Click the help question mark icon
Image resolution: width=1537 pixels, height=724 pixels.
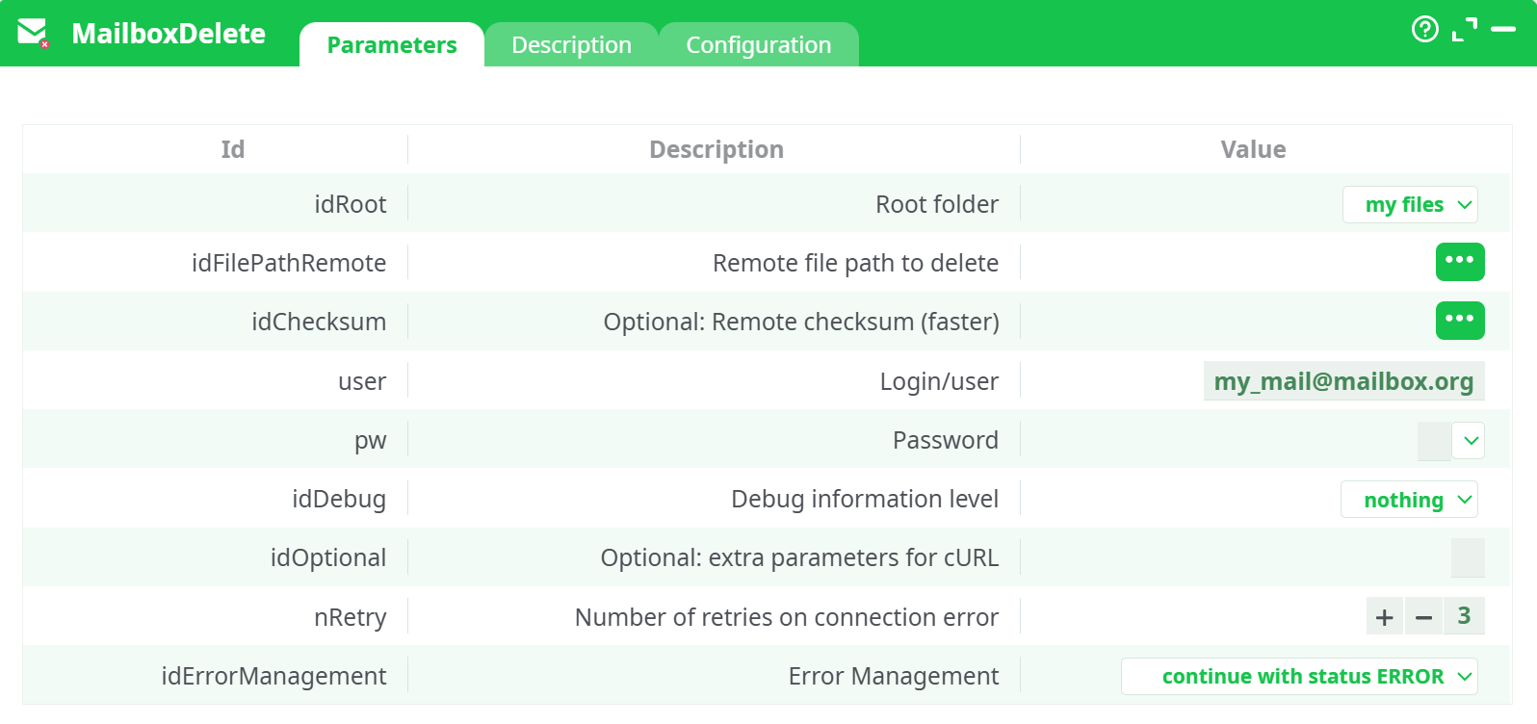point(1424,30)
